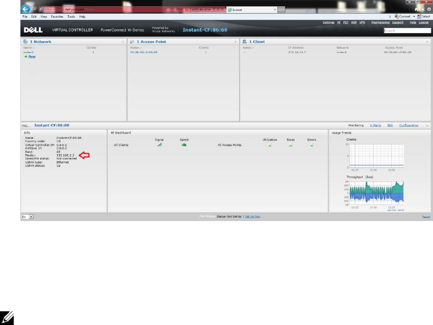Click the device icon beside Instant-CF:86:69 bar
The image size is (433, 325).
coord(26,126)
